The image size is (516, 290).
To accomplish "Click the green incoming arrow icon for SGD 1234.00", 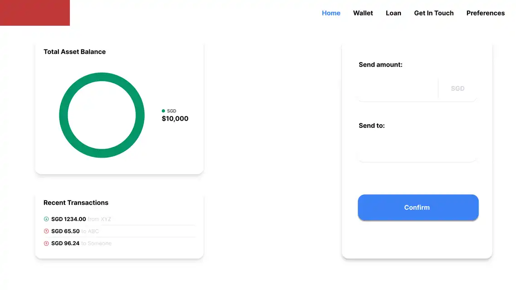I will (x=46, y=219).
